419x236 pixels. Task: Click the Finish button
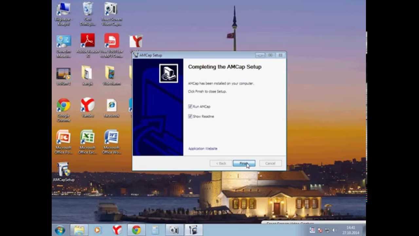pyautogui.click(x=244, y=163)
